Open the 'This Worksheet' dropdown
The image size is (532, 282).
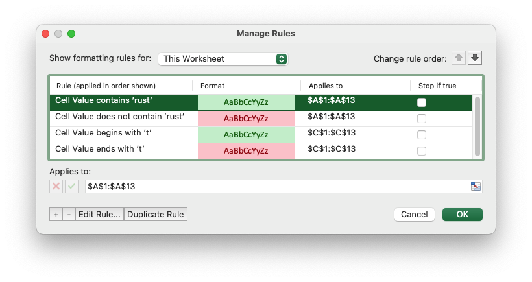[223, 59]
